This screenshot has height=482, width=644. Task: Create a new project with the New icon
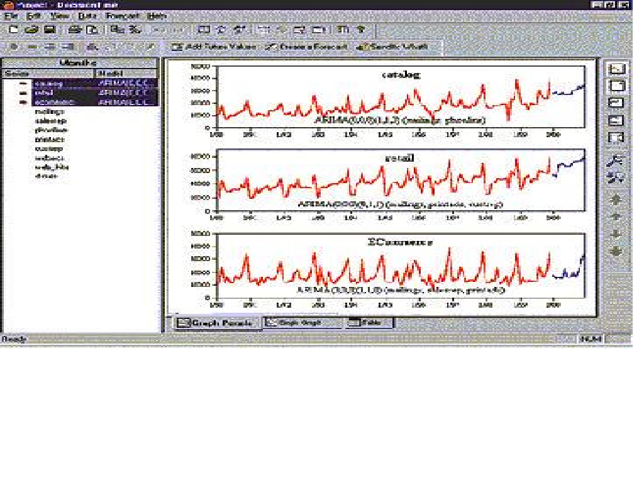point(13,29)
